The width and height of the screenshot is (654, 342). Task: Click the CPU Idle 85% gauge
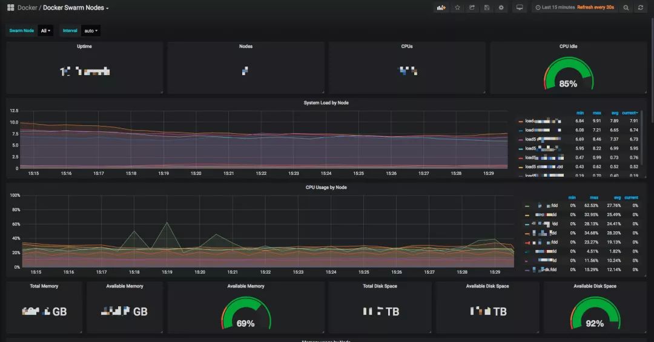568,74
